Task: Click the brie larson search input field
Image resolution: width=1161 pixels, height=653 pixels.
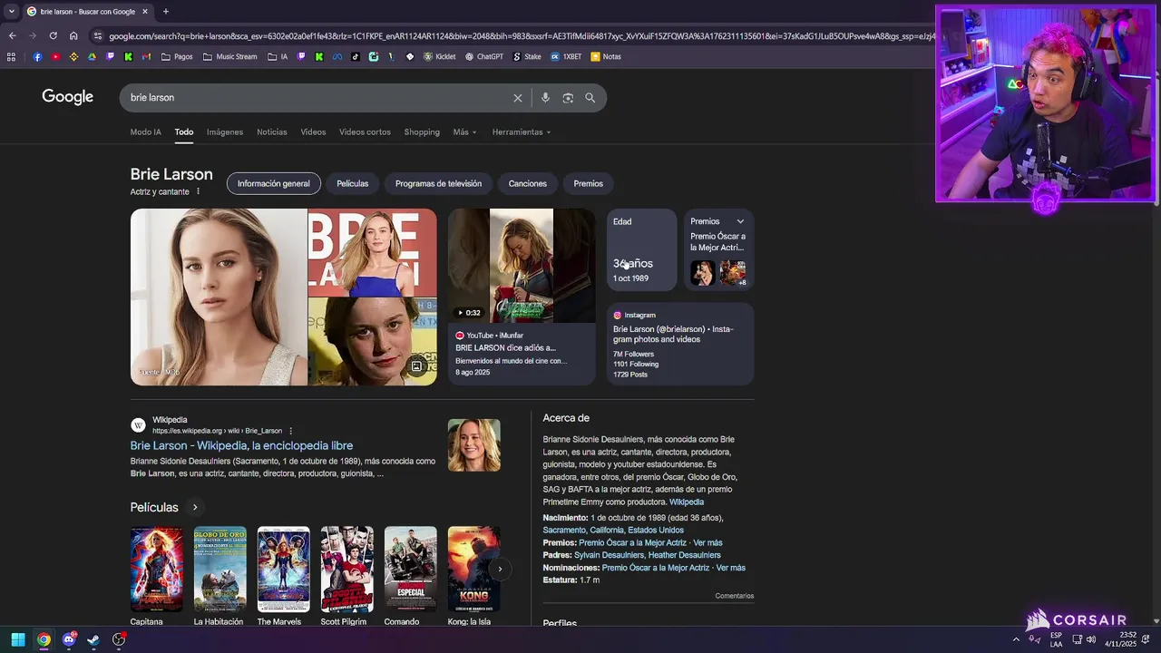Action: (317, 98)
